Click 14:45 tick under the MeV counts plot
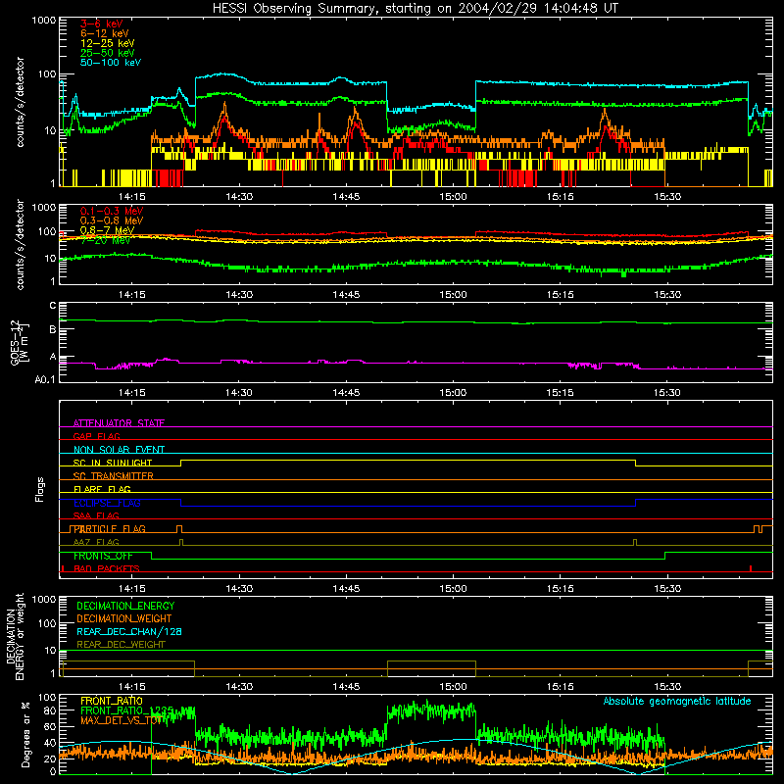 click(346, 295)
